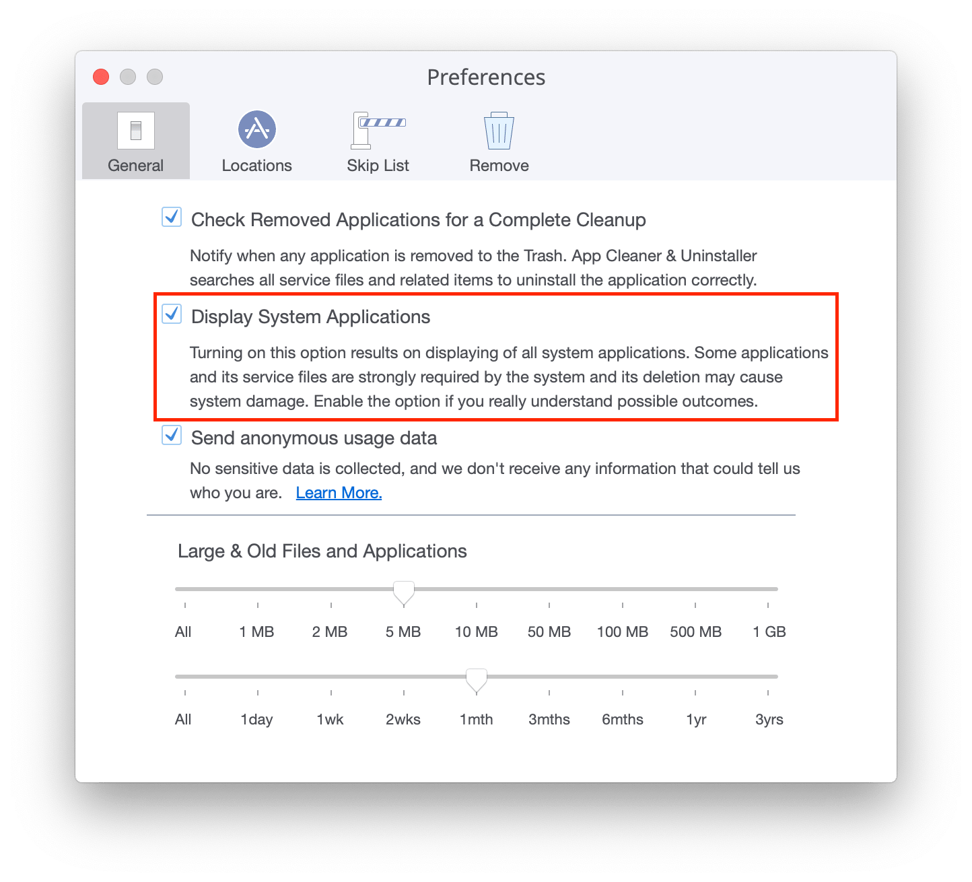This screenshot has width=972, height=882.
Task: Set size filter to 500 MB
Action: 695,632
